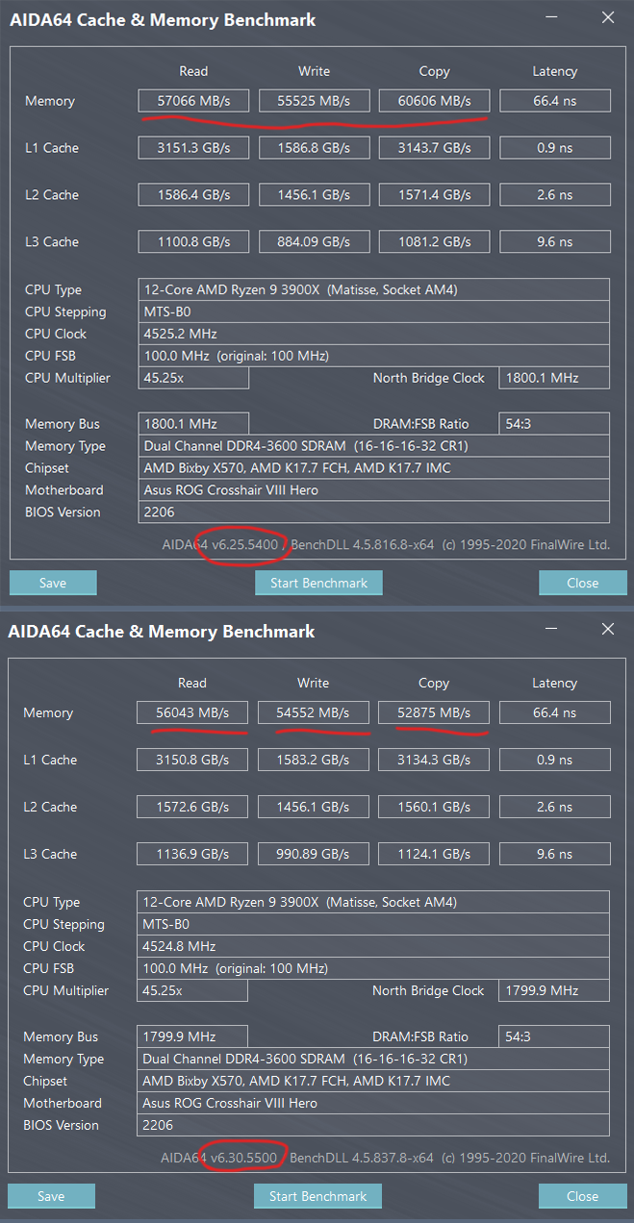
Task: Select L3 Cache Copy value 1124.1 GB/s
Action: coord(433,855)
